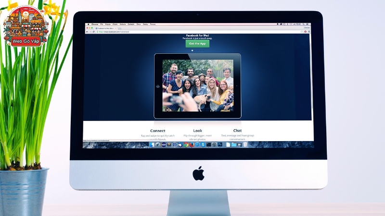The width and height of the screenshot is (385, 216).
Task: Click the Connect heading
Action: (x=158, y=131)
